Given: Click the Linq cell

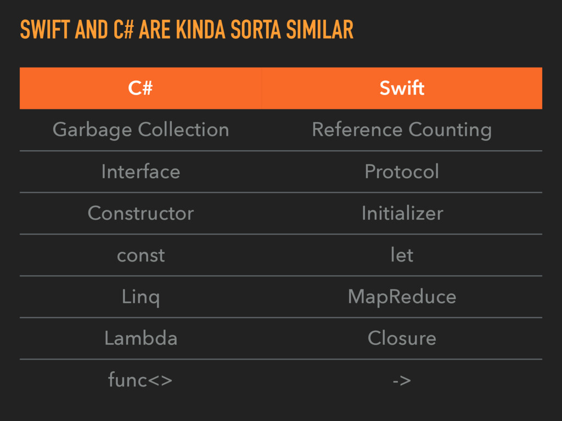Looking at the screenshot, I should click(140, 297).
